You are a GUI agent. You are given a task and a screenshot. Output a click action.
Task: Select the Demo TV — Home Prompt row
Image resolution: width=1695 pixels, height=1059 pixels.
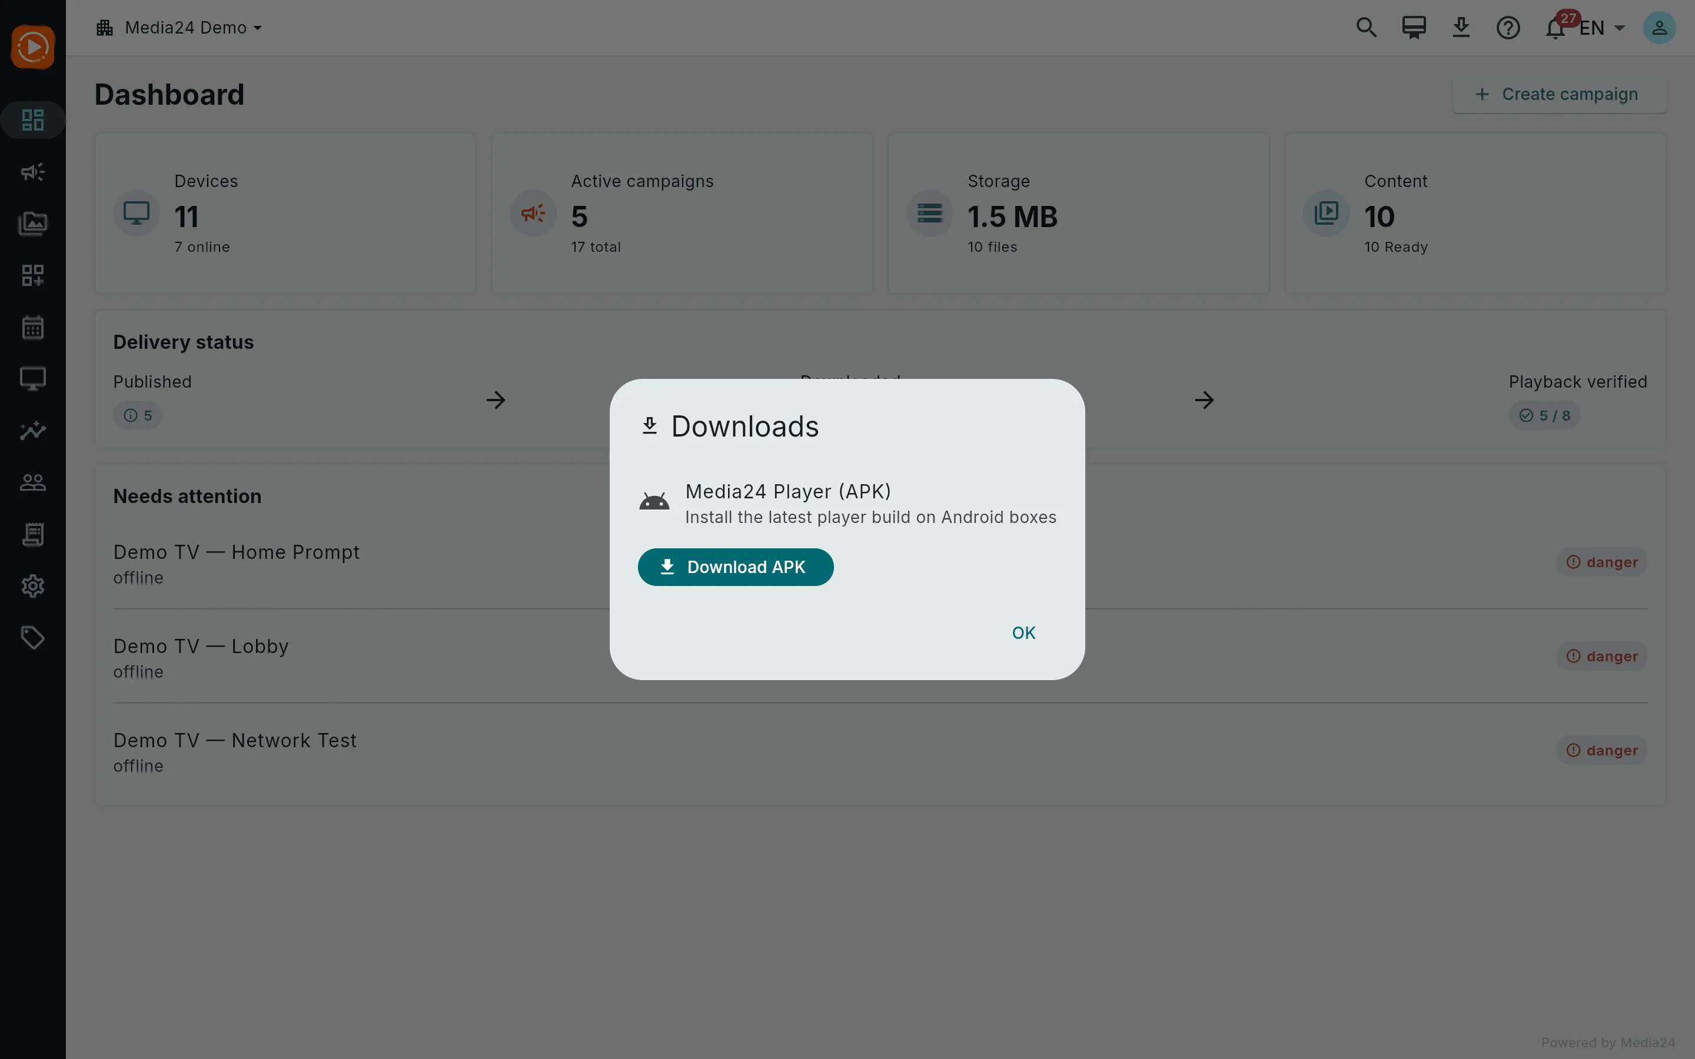(880, 562)
